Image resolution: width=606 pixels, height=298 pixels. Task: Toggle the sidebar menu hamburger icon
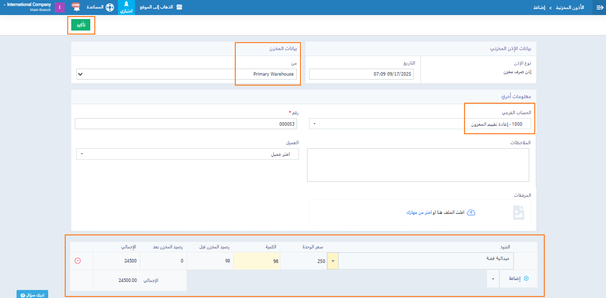tap(599, 8)
